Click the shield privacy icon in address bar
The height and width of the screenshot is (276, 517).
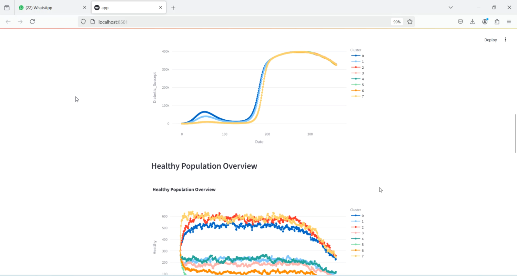(83, 21)
